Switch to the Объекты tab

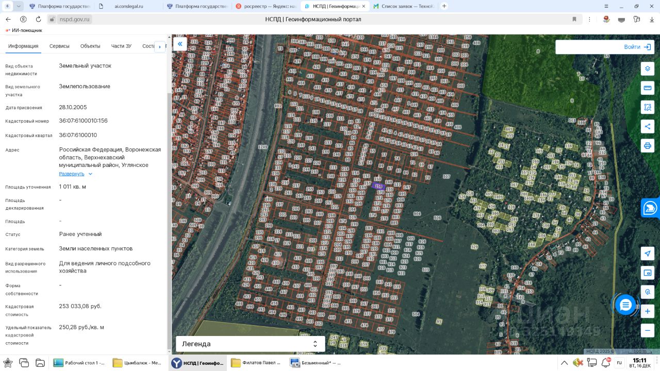90,46
